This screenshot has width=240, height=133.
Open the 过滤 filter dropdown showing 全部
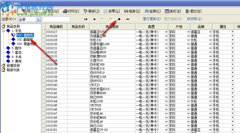click(x=38, y=20)
